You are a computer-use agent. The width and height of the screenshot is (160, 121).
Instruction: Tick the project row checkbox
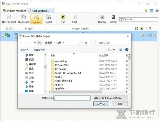coord(3,35)
